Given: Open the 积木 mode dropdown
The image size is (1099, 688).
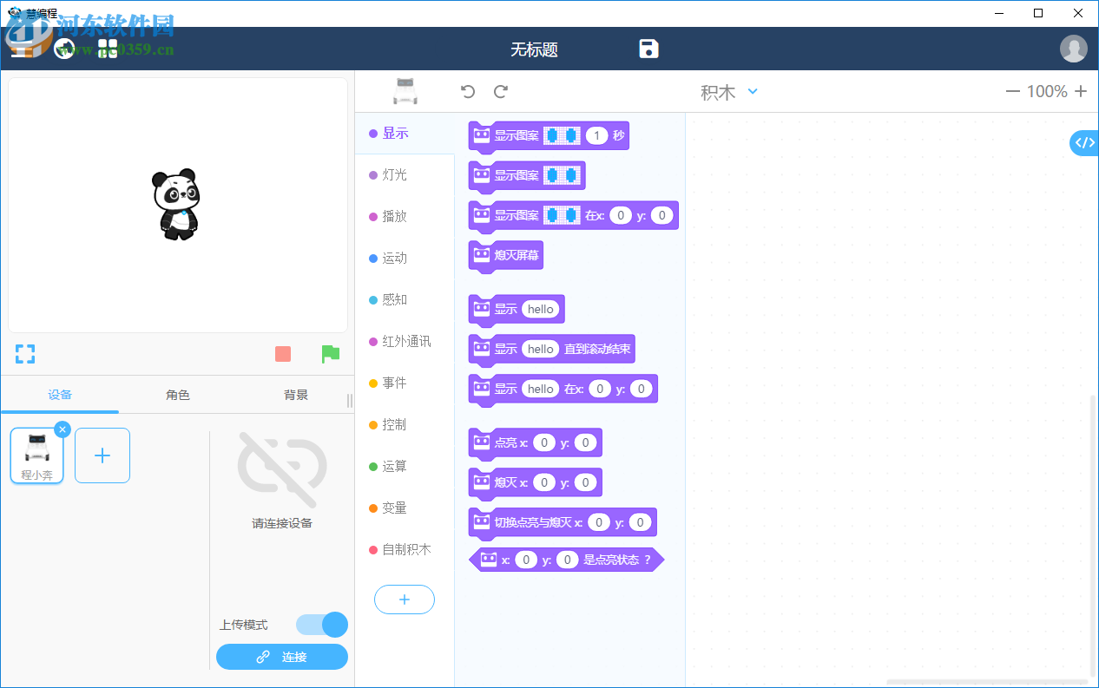Looking at the screenshot, I should point(729,91).
